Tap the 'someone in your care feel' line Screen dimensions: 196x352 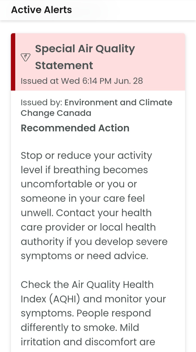tap(83, 198)
